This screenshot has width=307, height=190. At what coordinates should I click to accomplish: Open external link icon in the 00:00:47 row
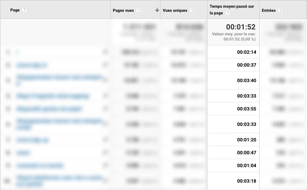pos(106,152)
